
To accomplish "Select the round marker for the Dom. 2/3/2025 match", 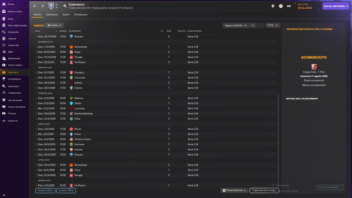I will point(37,129).
